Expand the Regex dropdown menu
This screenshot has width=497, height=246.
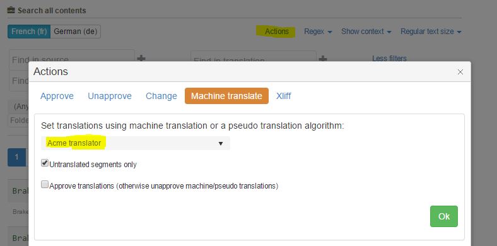point(318,32)
